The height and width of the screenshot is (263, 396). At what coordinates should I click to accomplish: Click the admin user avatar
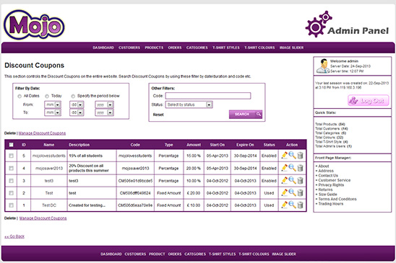(323, 66)
